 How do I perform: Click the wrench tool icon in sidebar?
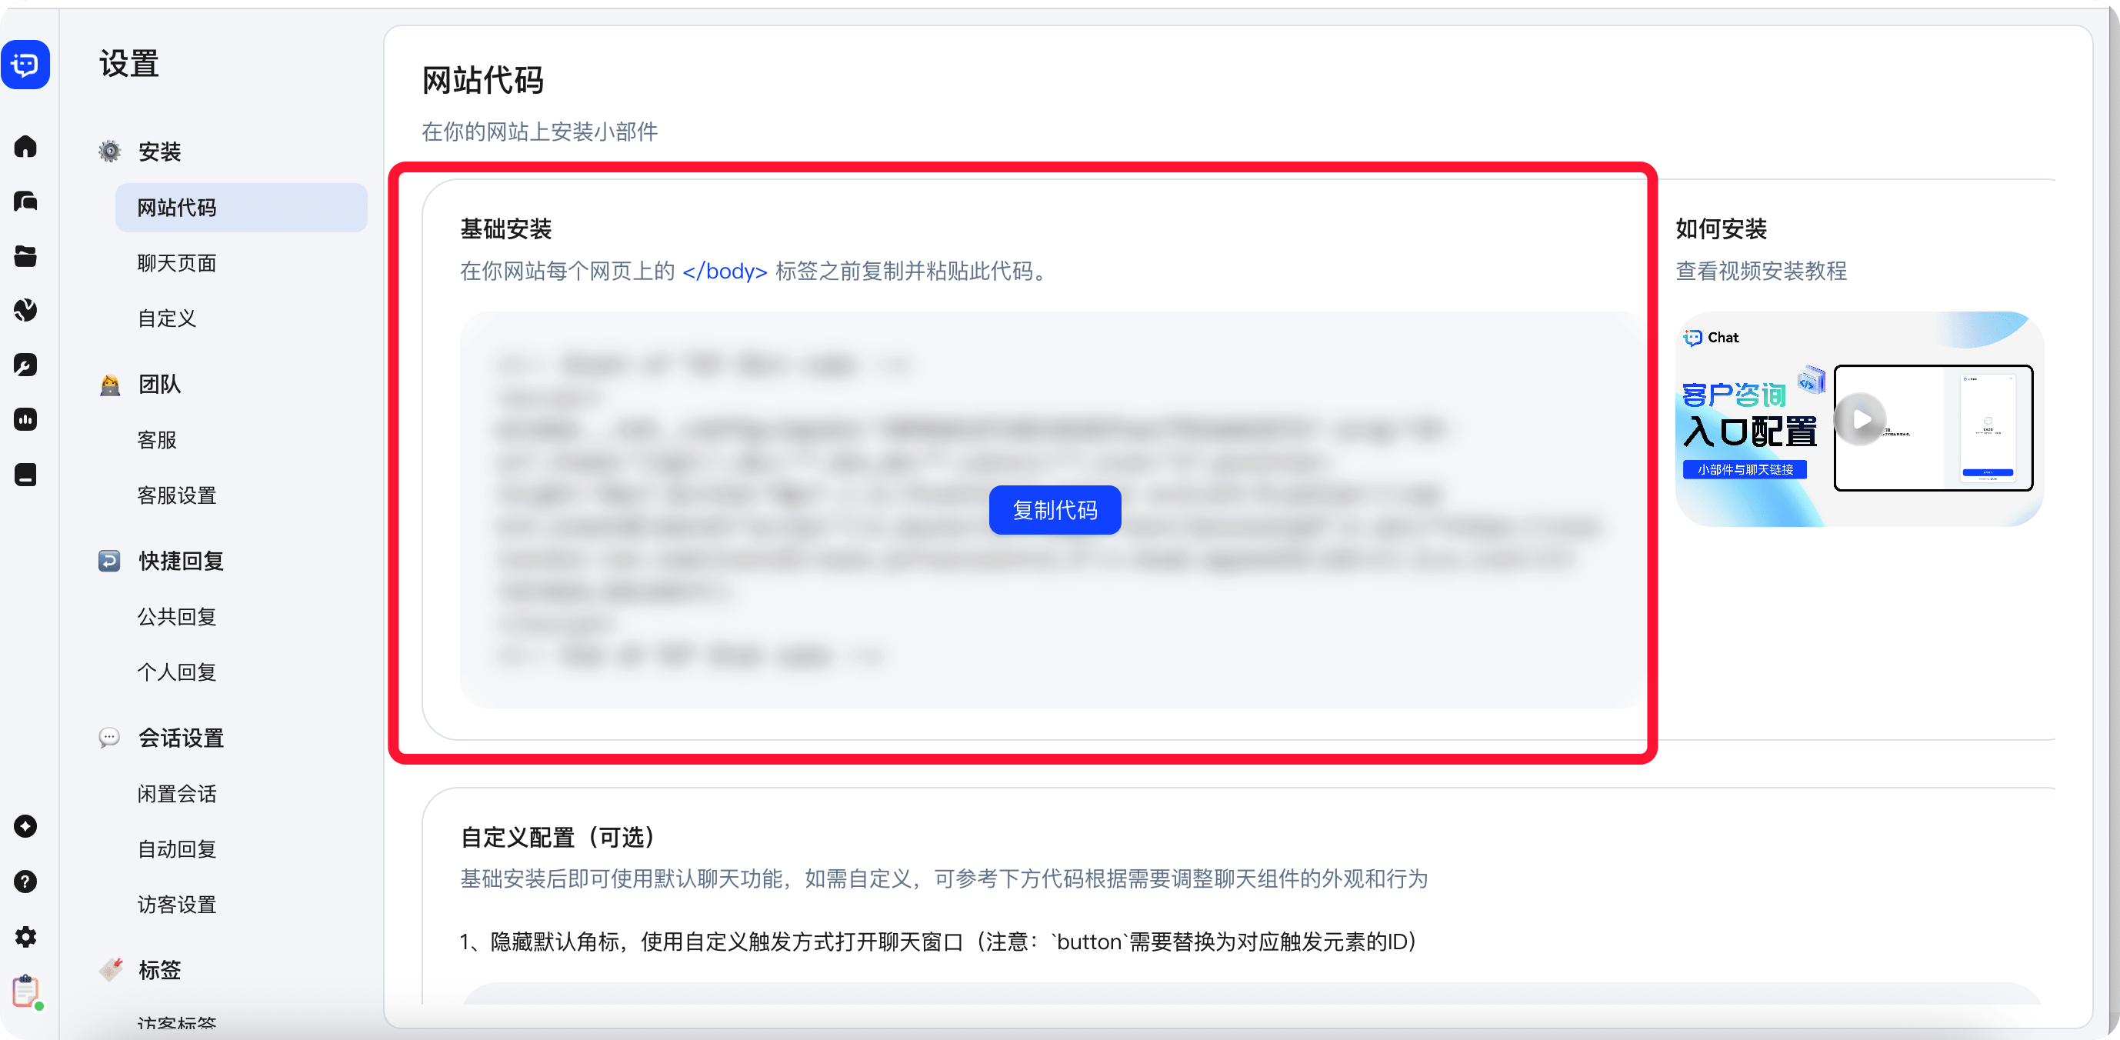tap(25, 365)
